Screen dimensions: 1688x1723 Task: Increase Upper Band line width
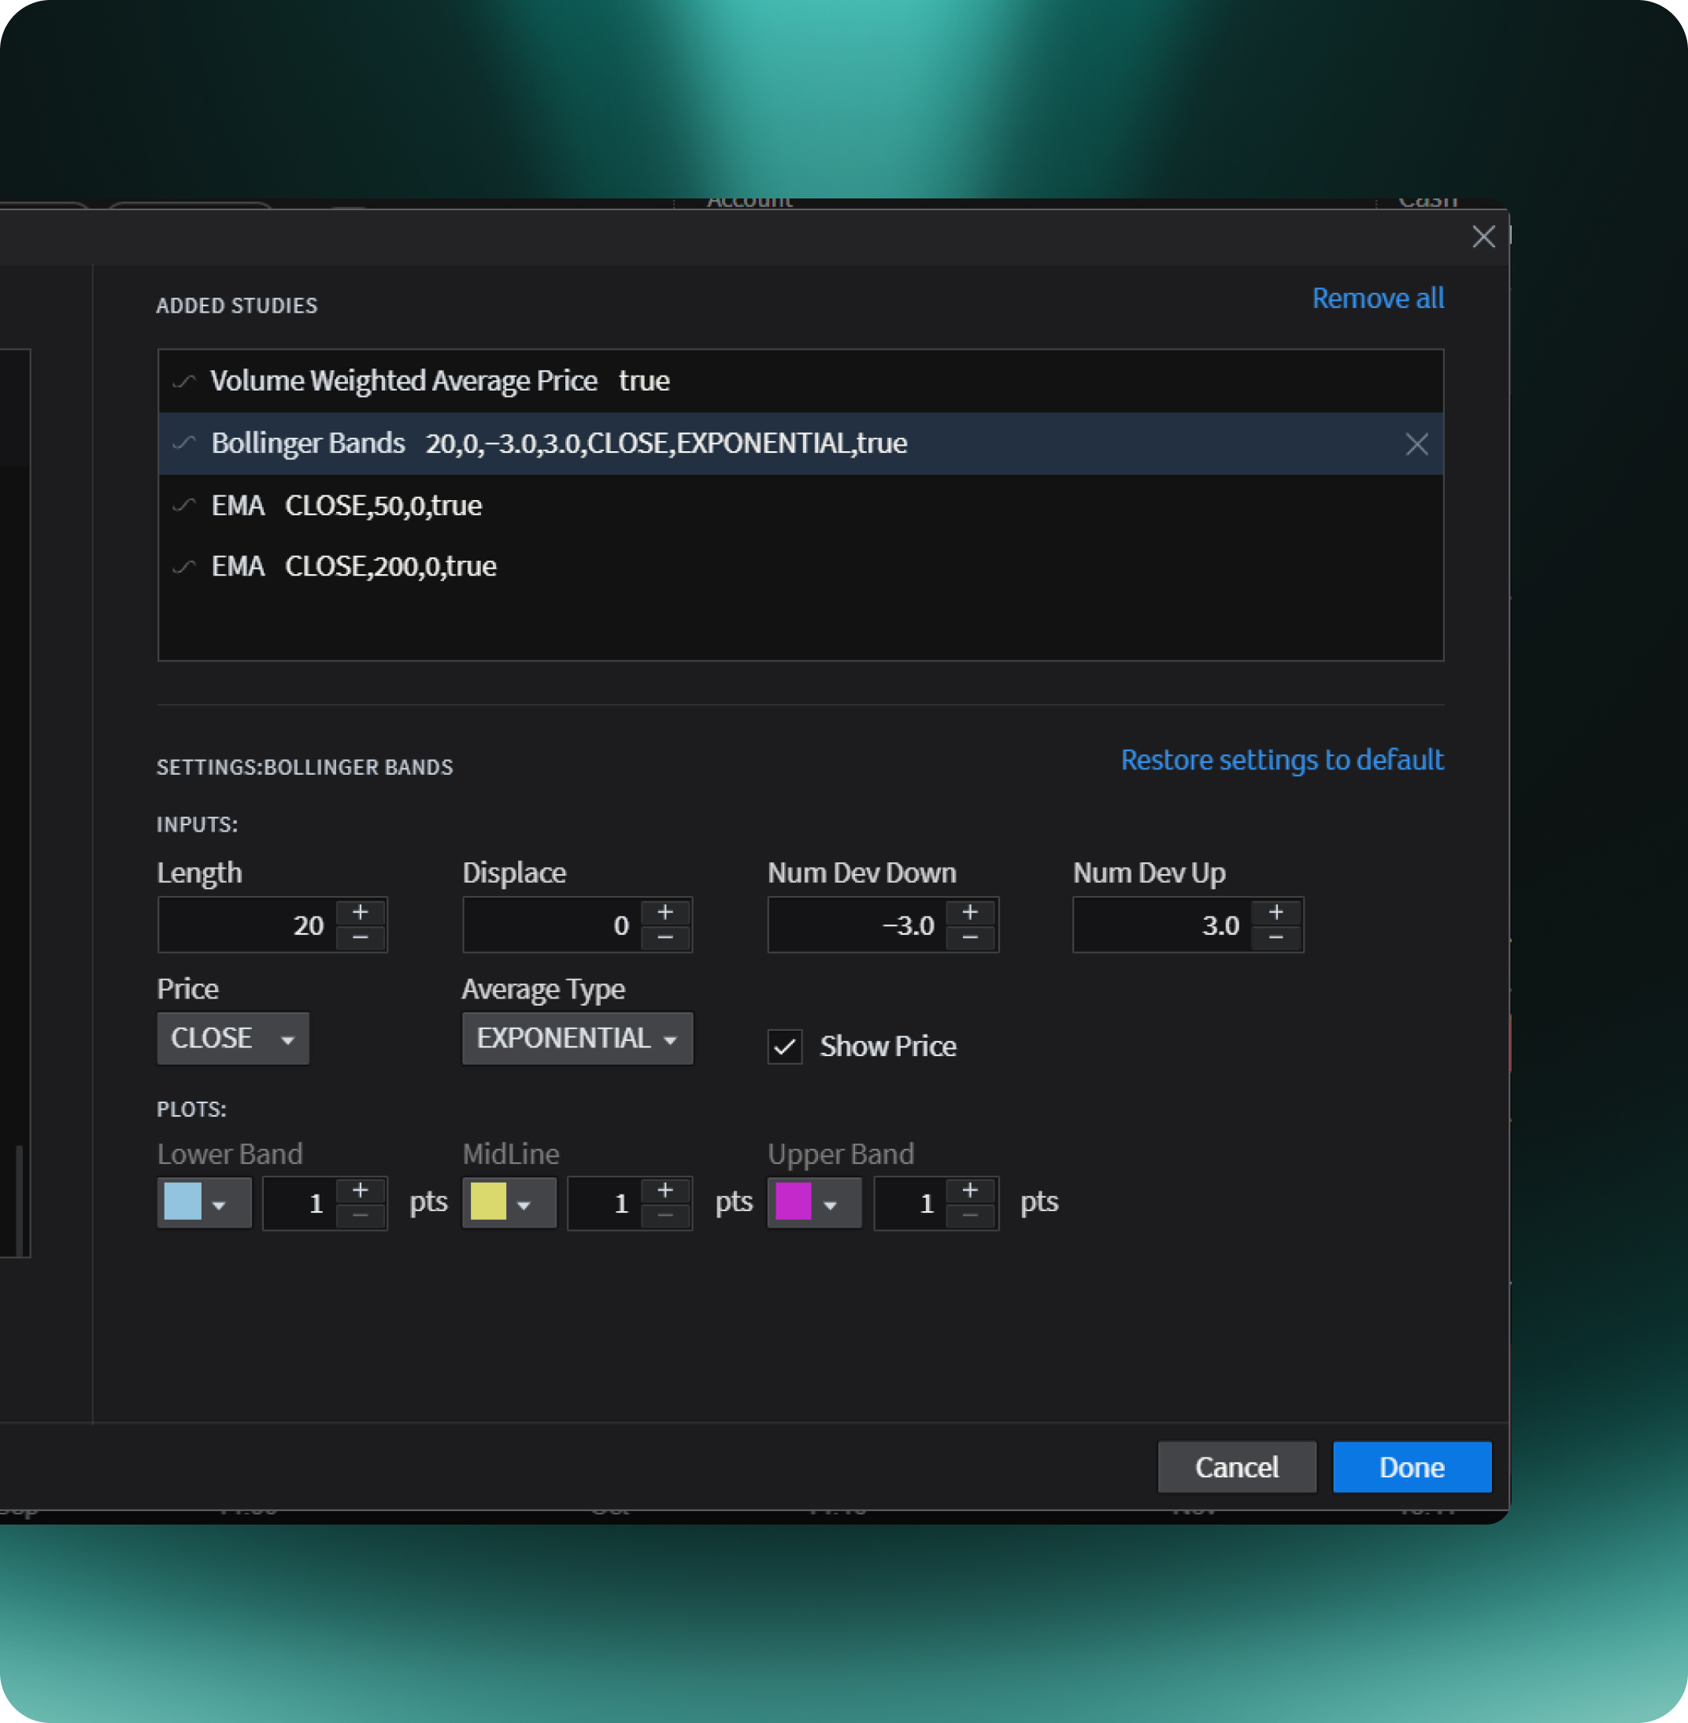[970, 1190]
